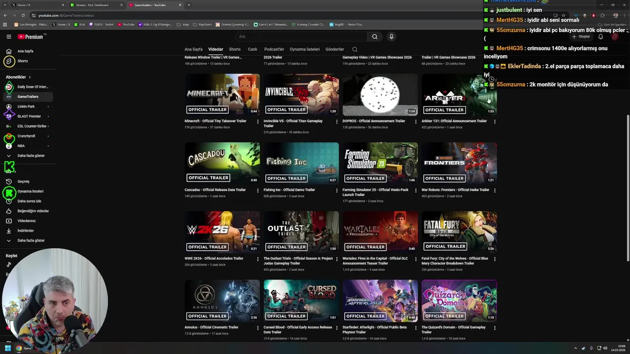Viewport: 630px width, 354px height.
Task: Click the search magnifier button
Action: coord(375,36)
